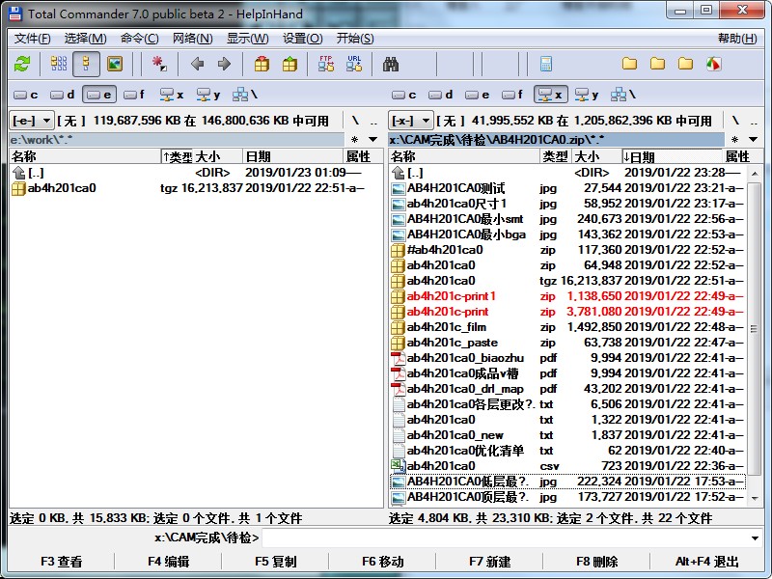Click the invert selection asterisk icon
The height and width of the screenshot is (579, 772).
158,64
